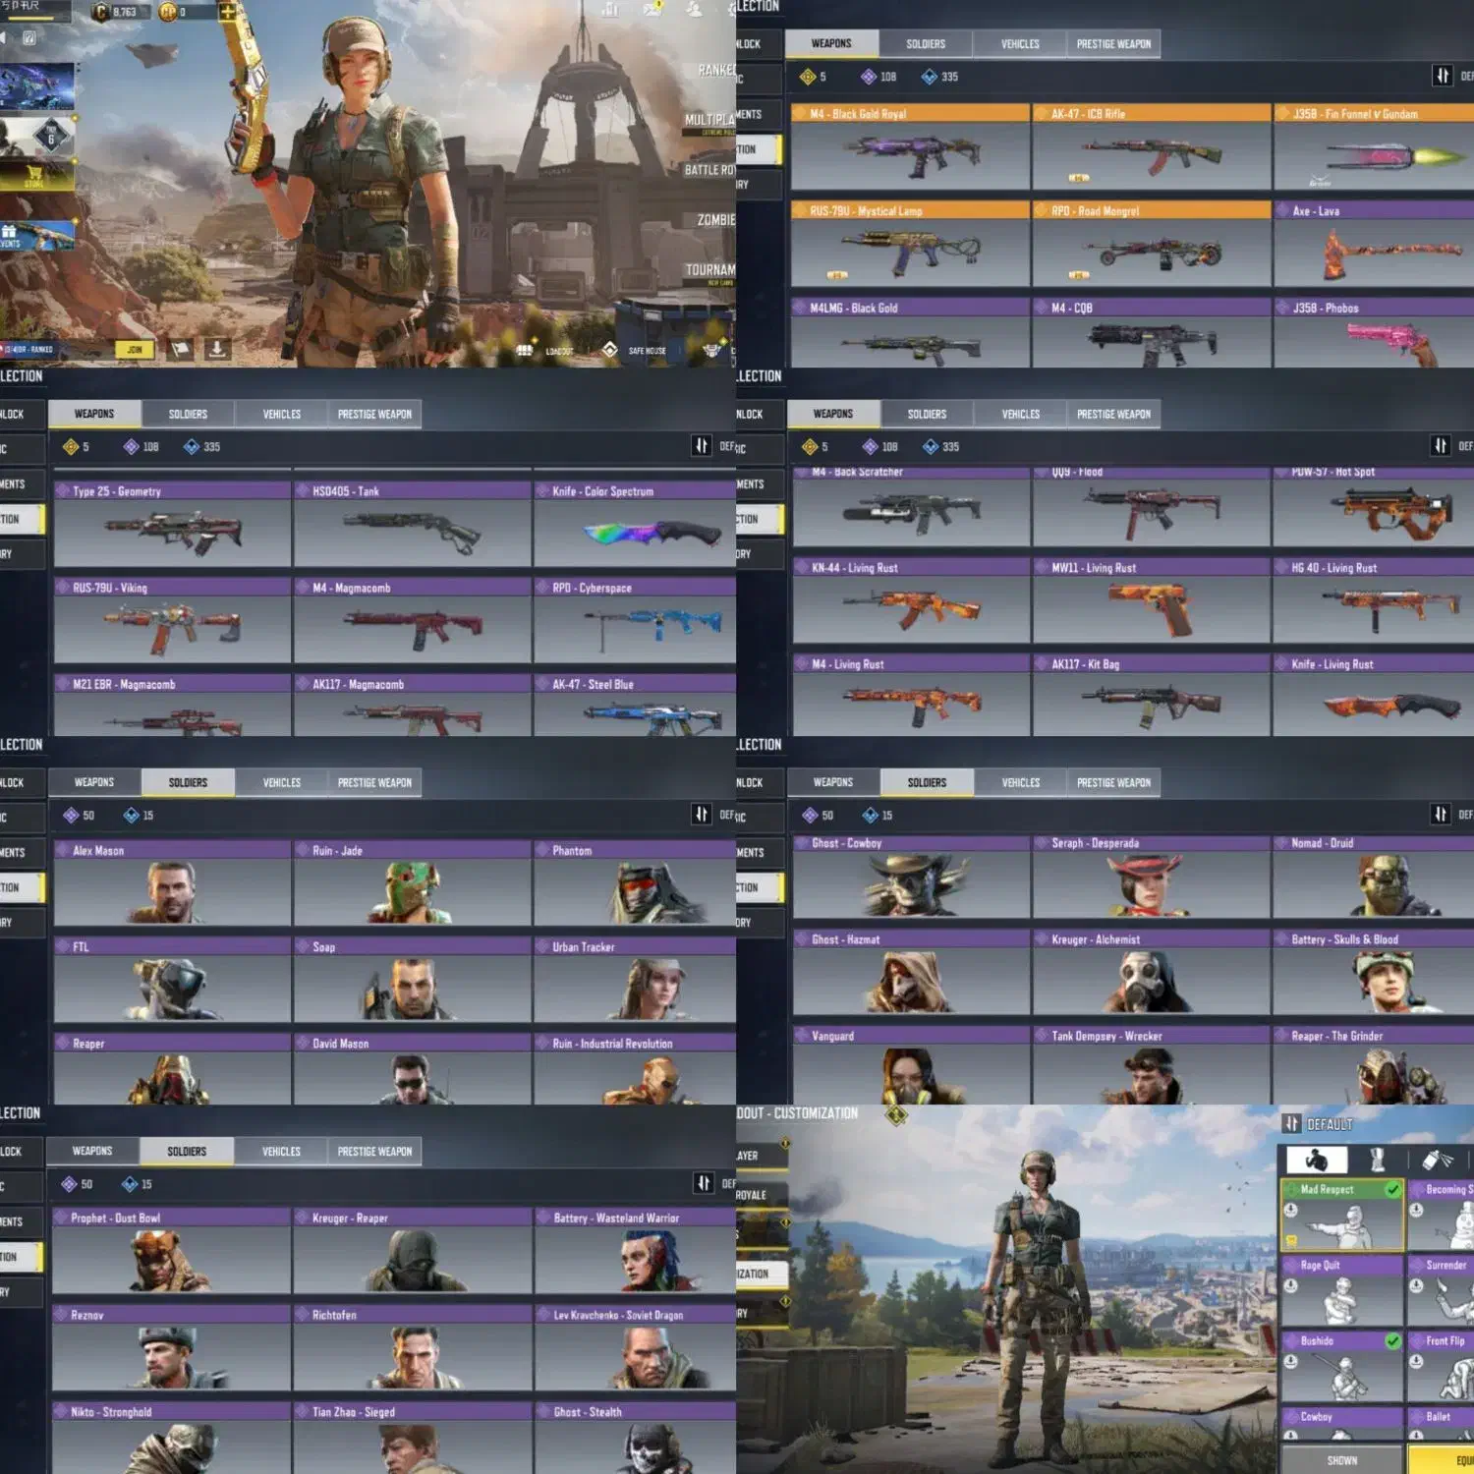Open the Tier 6 battle pass banner

click(36, 138)
